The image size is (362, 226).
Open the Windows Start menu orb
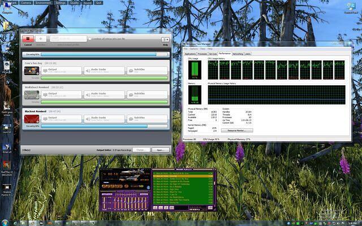pos(5,222)
